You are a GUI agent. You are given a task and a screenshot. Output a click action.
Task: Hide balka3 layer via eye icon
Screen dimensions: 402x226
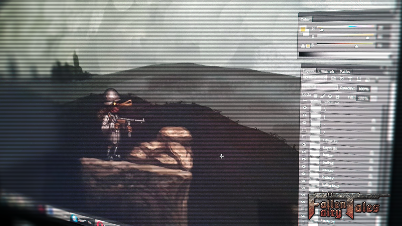(304, 159)
